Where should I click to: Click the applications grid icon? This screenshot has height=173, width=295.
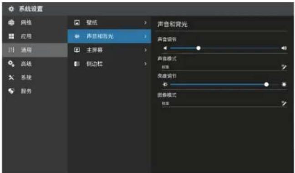pyautogui.click(x=11, y=36)
